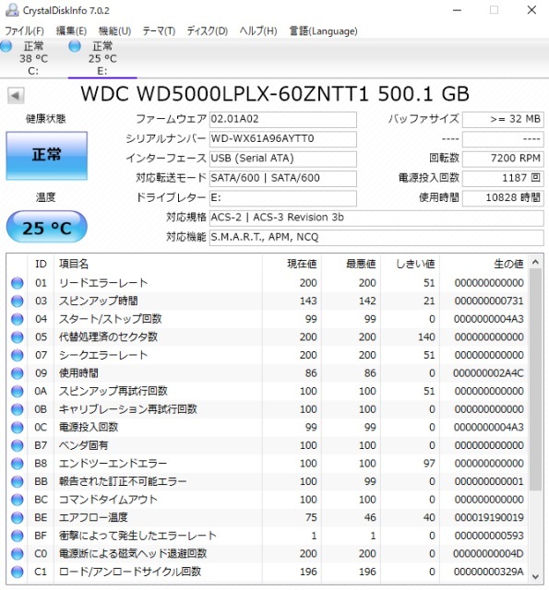Open the 言語(Language) menu

coord(323,30)
